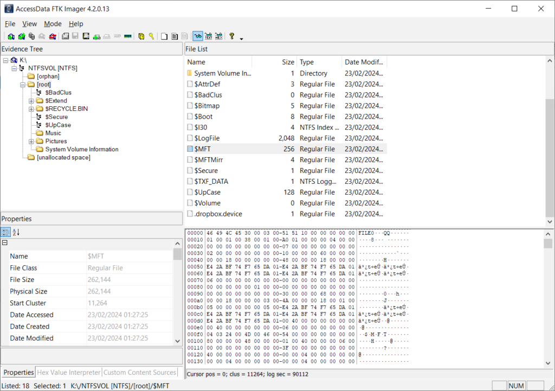Screen dimensions: 555x391
Task: Sort file list by Type column
Action: 319,62
